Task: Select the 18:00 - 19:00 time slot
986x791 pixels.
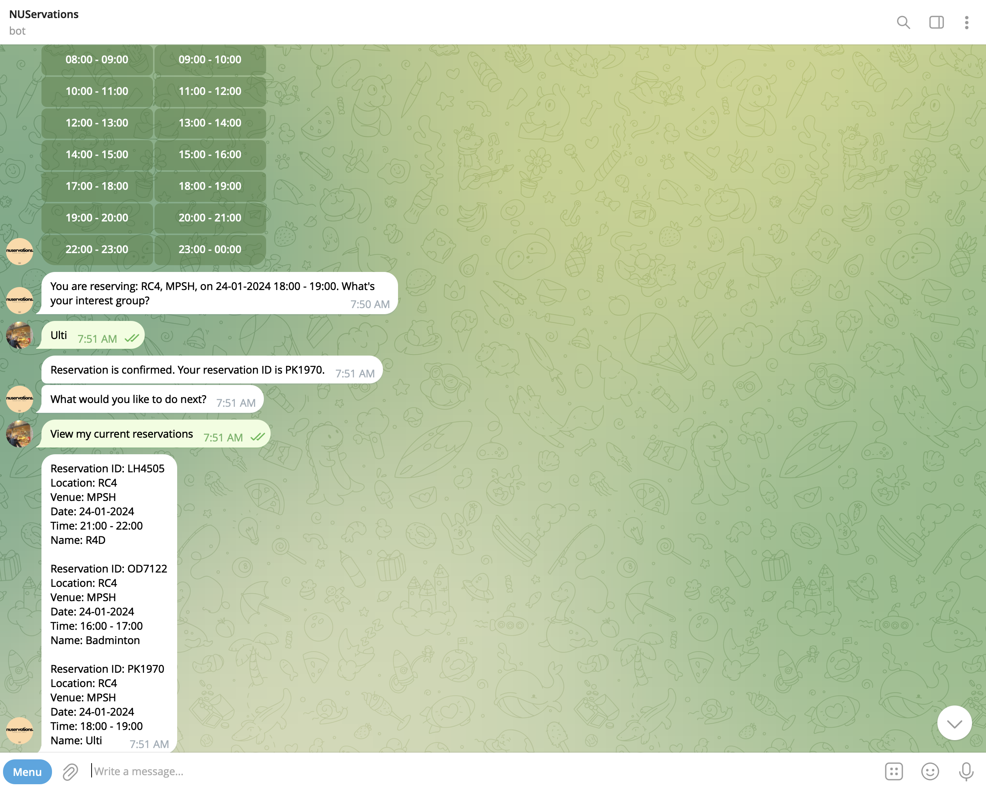Action: (x=210, y=186)
